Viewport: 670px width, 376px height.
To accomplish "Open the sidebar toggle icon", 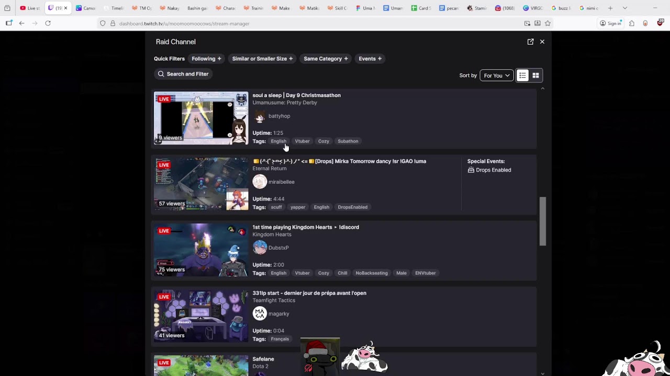I will point(9,23).
